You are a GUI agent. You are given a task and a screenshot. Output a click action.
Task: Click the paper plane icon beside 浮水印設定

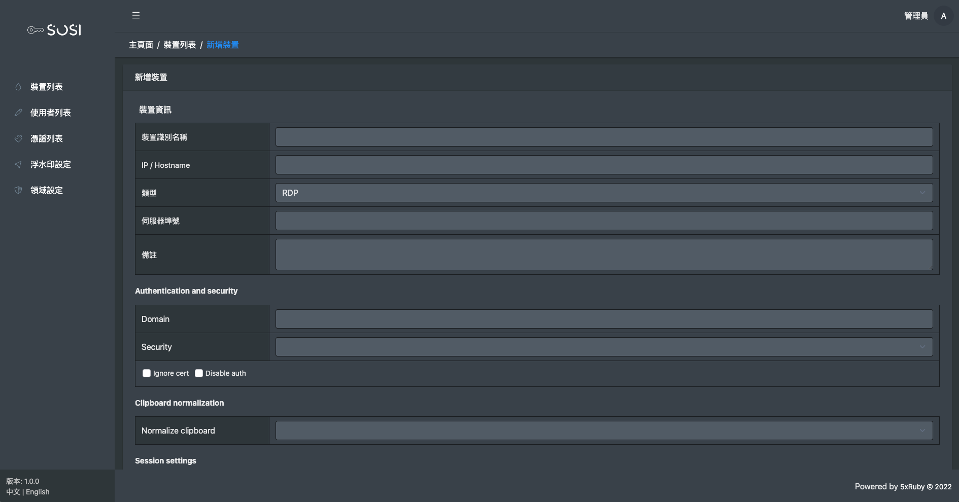[x=18, y=164]
